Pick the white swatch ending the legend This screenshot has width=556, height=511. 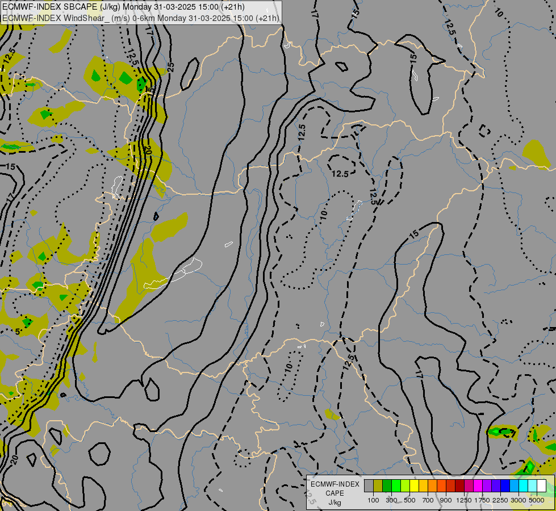tap(542, 486)
